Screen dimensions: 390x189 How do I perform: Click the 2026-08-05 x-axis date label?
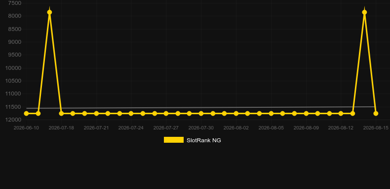click(x=271, y=128)
